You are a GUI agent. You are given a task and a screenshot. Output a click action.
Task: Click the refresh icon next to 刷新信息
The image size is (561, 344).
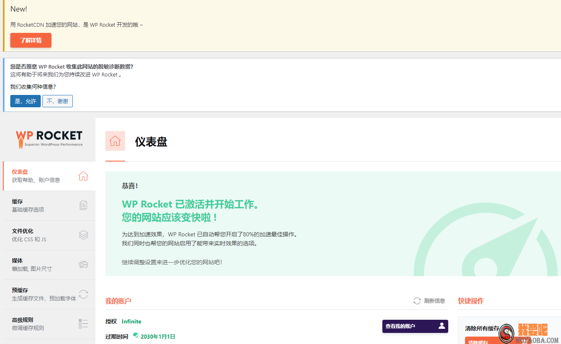coord(417,301)
